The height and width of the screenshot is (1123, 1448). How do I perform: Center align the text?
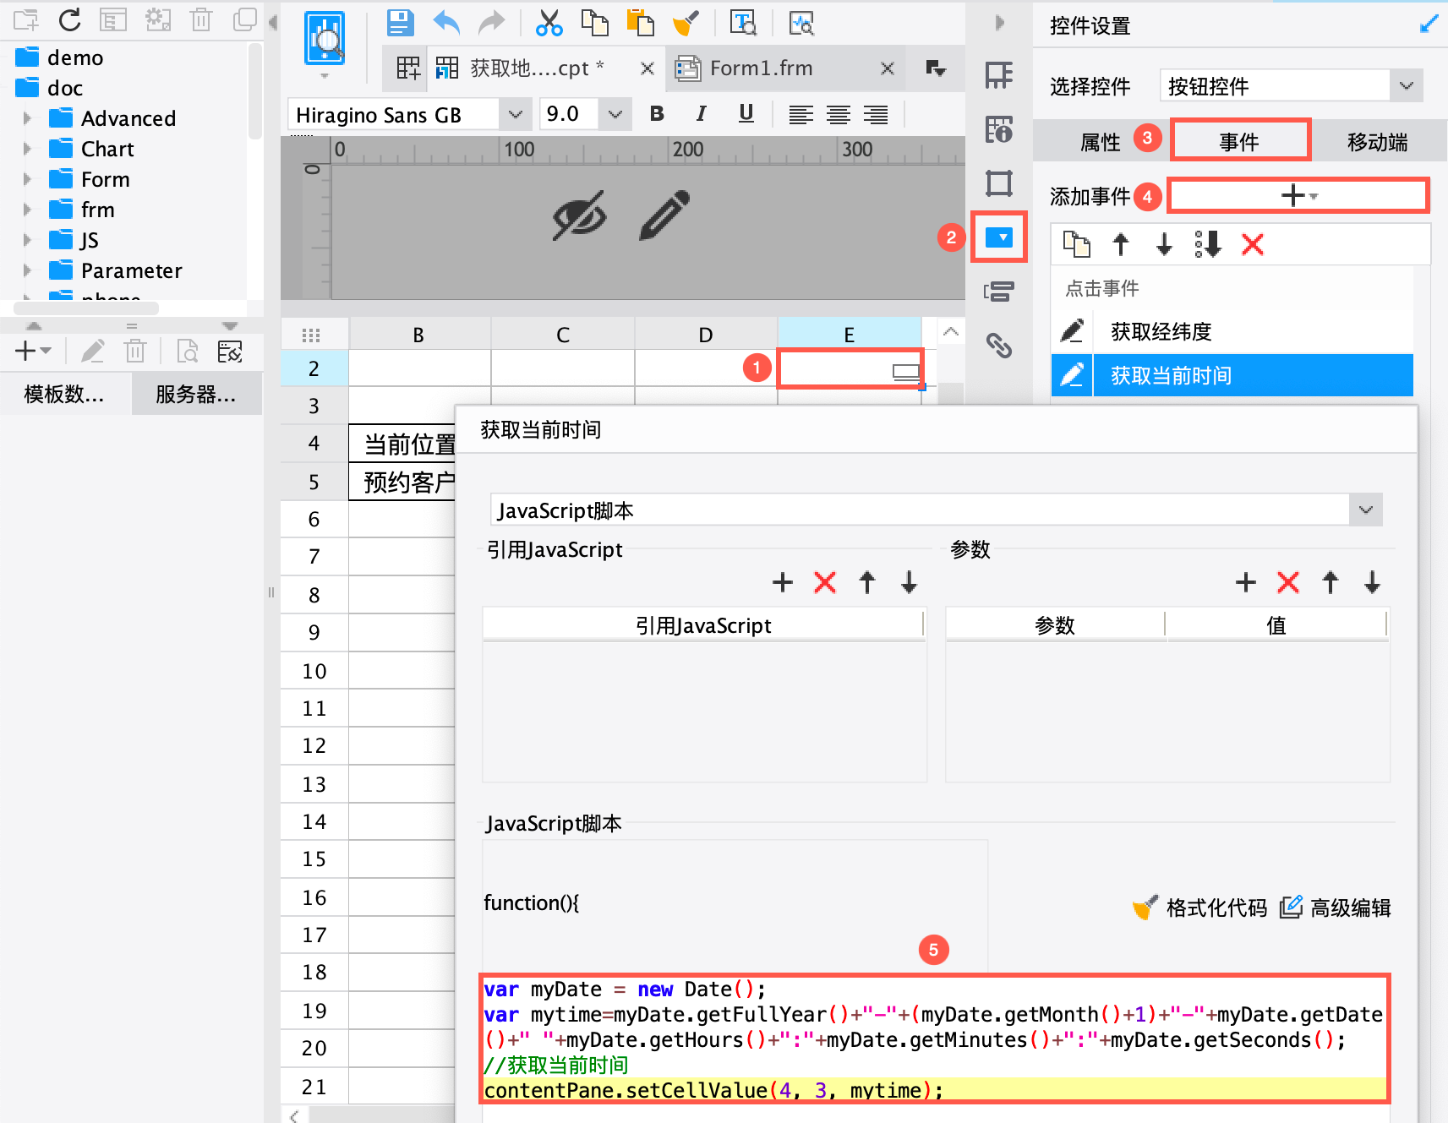click(839, 115)
